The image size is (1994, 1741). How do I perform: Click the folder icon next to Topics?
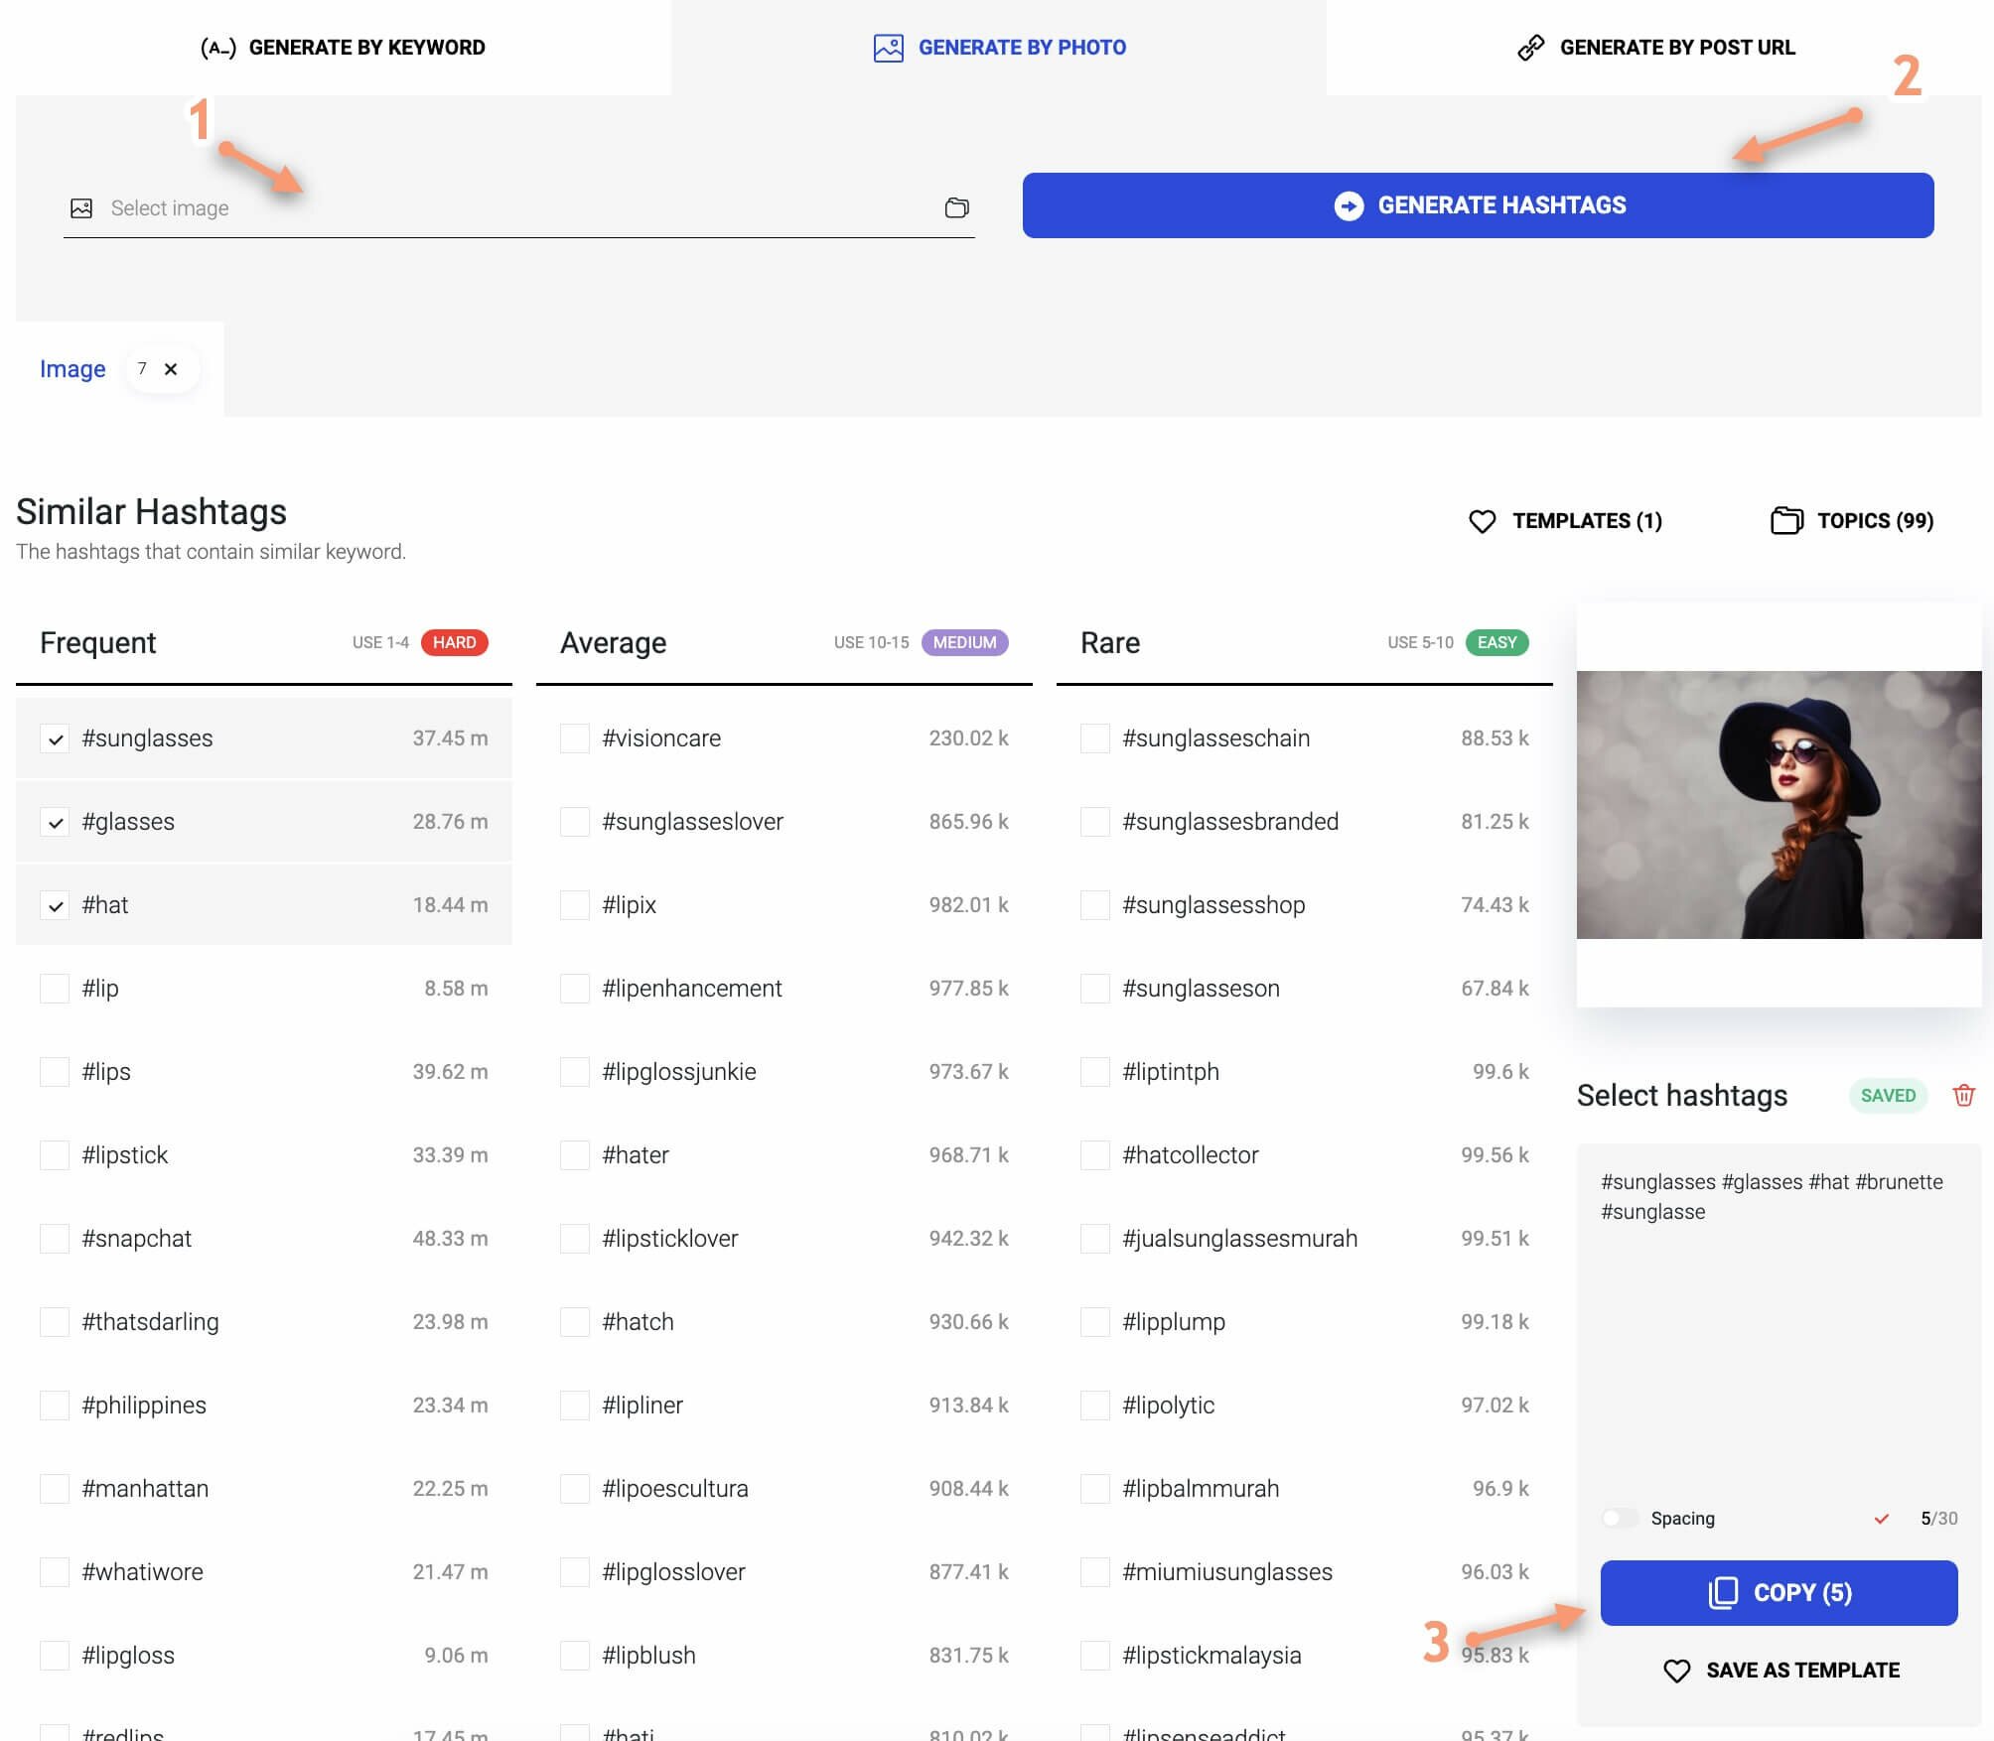[1786, 520]
